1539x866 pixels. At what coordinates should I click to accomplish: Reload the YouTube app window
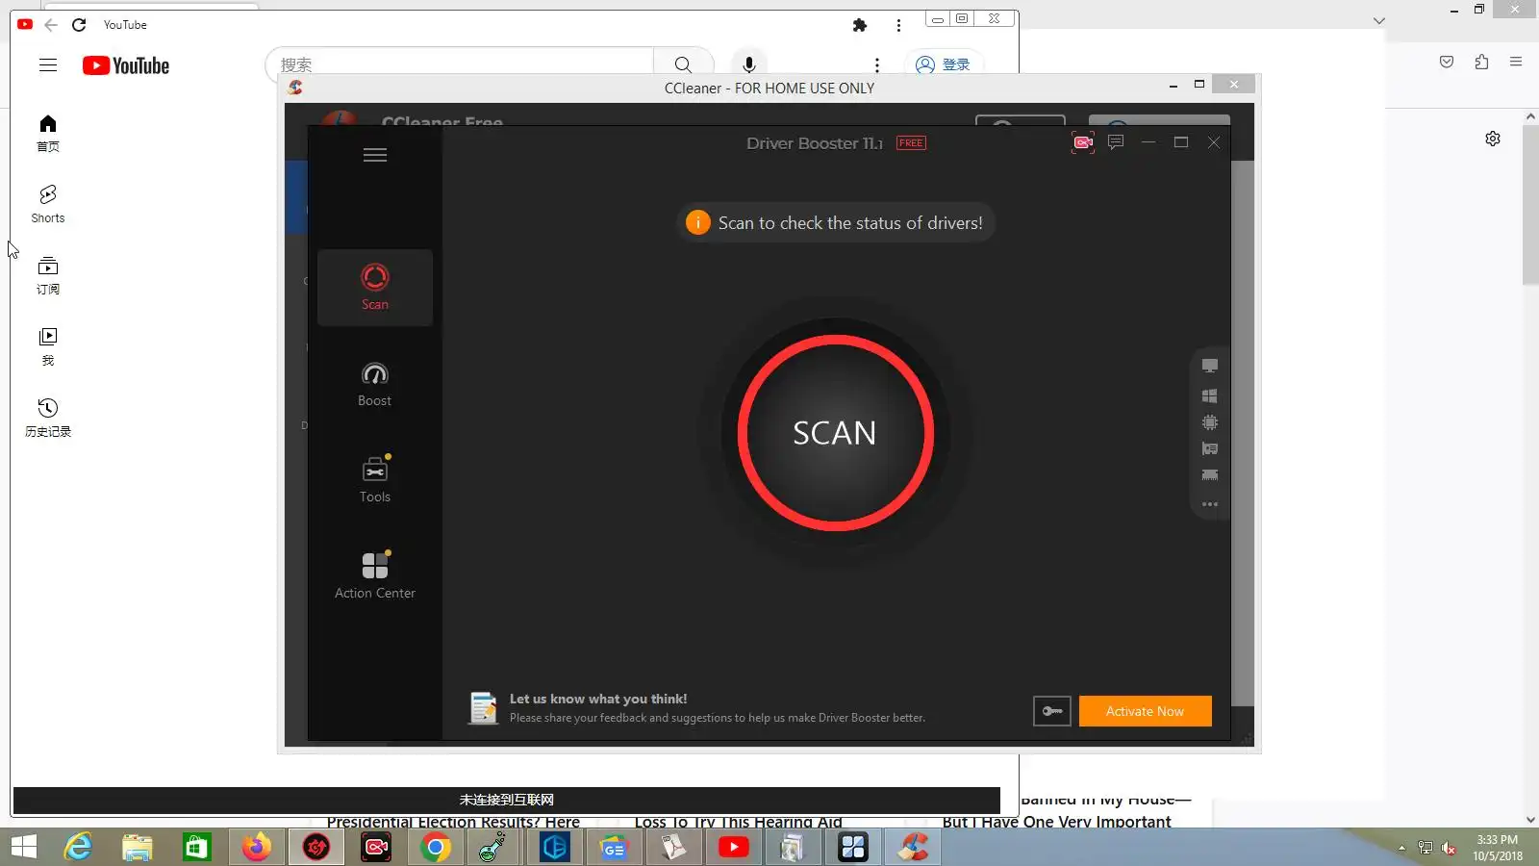tap(79, 25)
